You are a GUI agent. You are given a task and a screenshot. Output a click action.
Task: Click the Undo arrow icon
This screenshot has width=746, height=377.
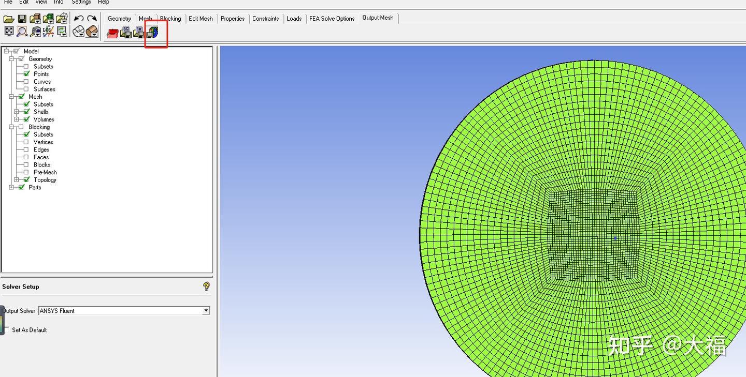pyautogui.click(x=79, y=19)
